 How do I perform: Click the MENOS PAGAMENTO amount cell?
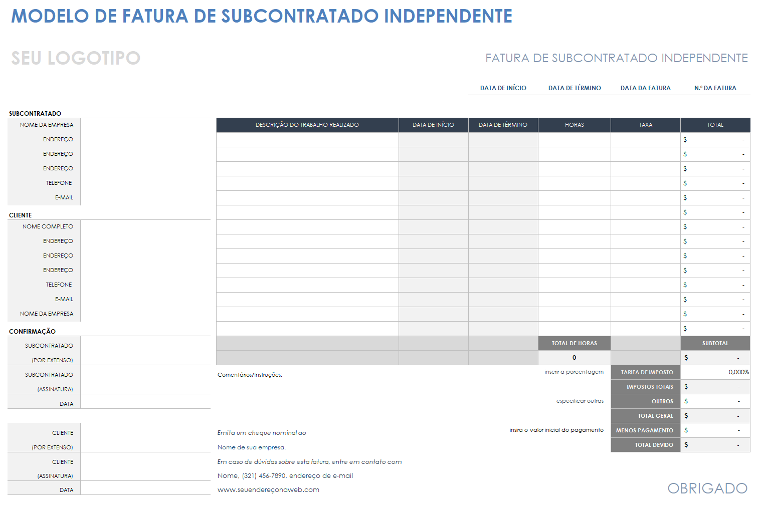pyautogui.click(x=715, y=430)
